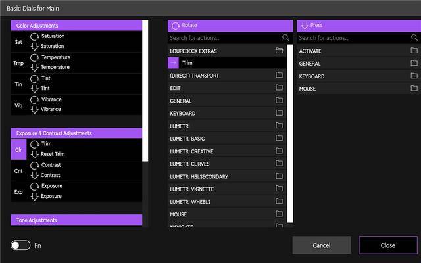The width and height of the screenshot is (421, 263).
Task: Click the Rotate action list scrollbar
Action: click(x=290, y=133)
